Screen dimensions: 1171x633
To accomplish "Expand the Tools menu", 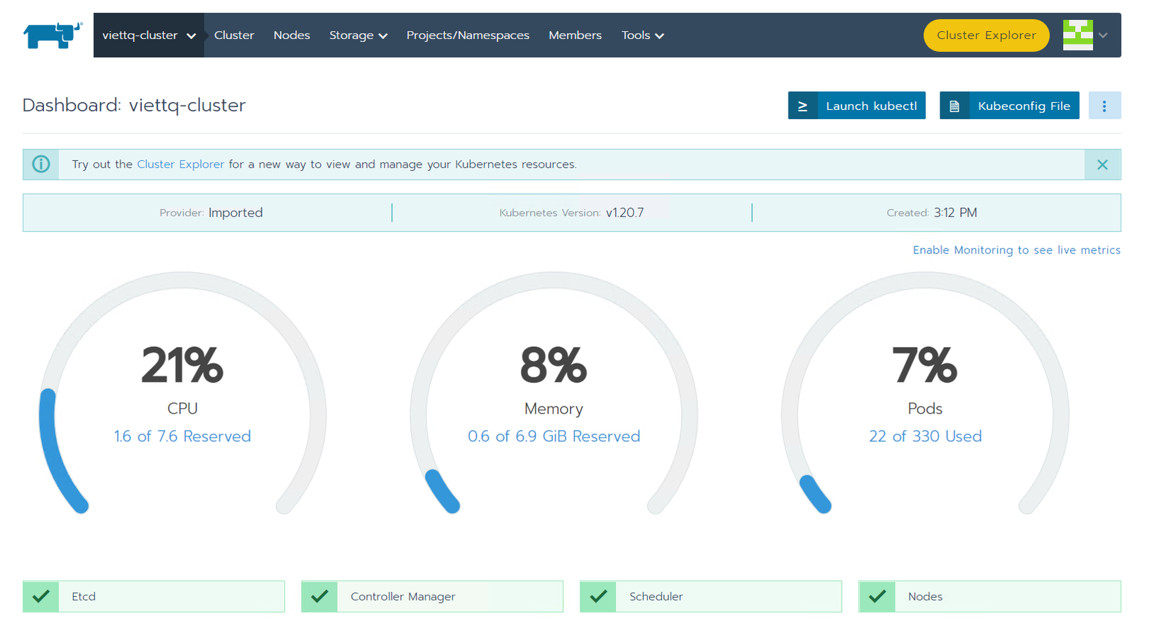I will coord(643,35).
